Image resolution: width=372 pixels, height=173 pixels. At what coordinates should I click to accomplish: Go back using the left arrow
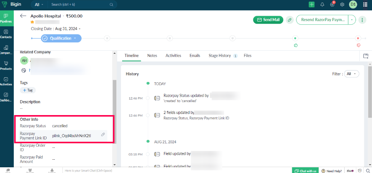tap(23, 16)
